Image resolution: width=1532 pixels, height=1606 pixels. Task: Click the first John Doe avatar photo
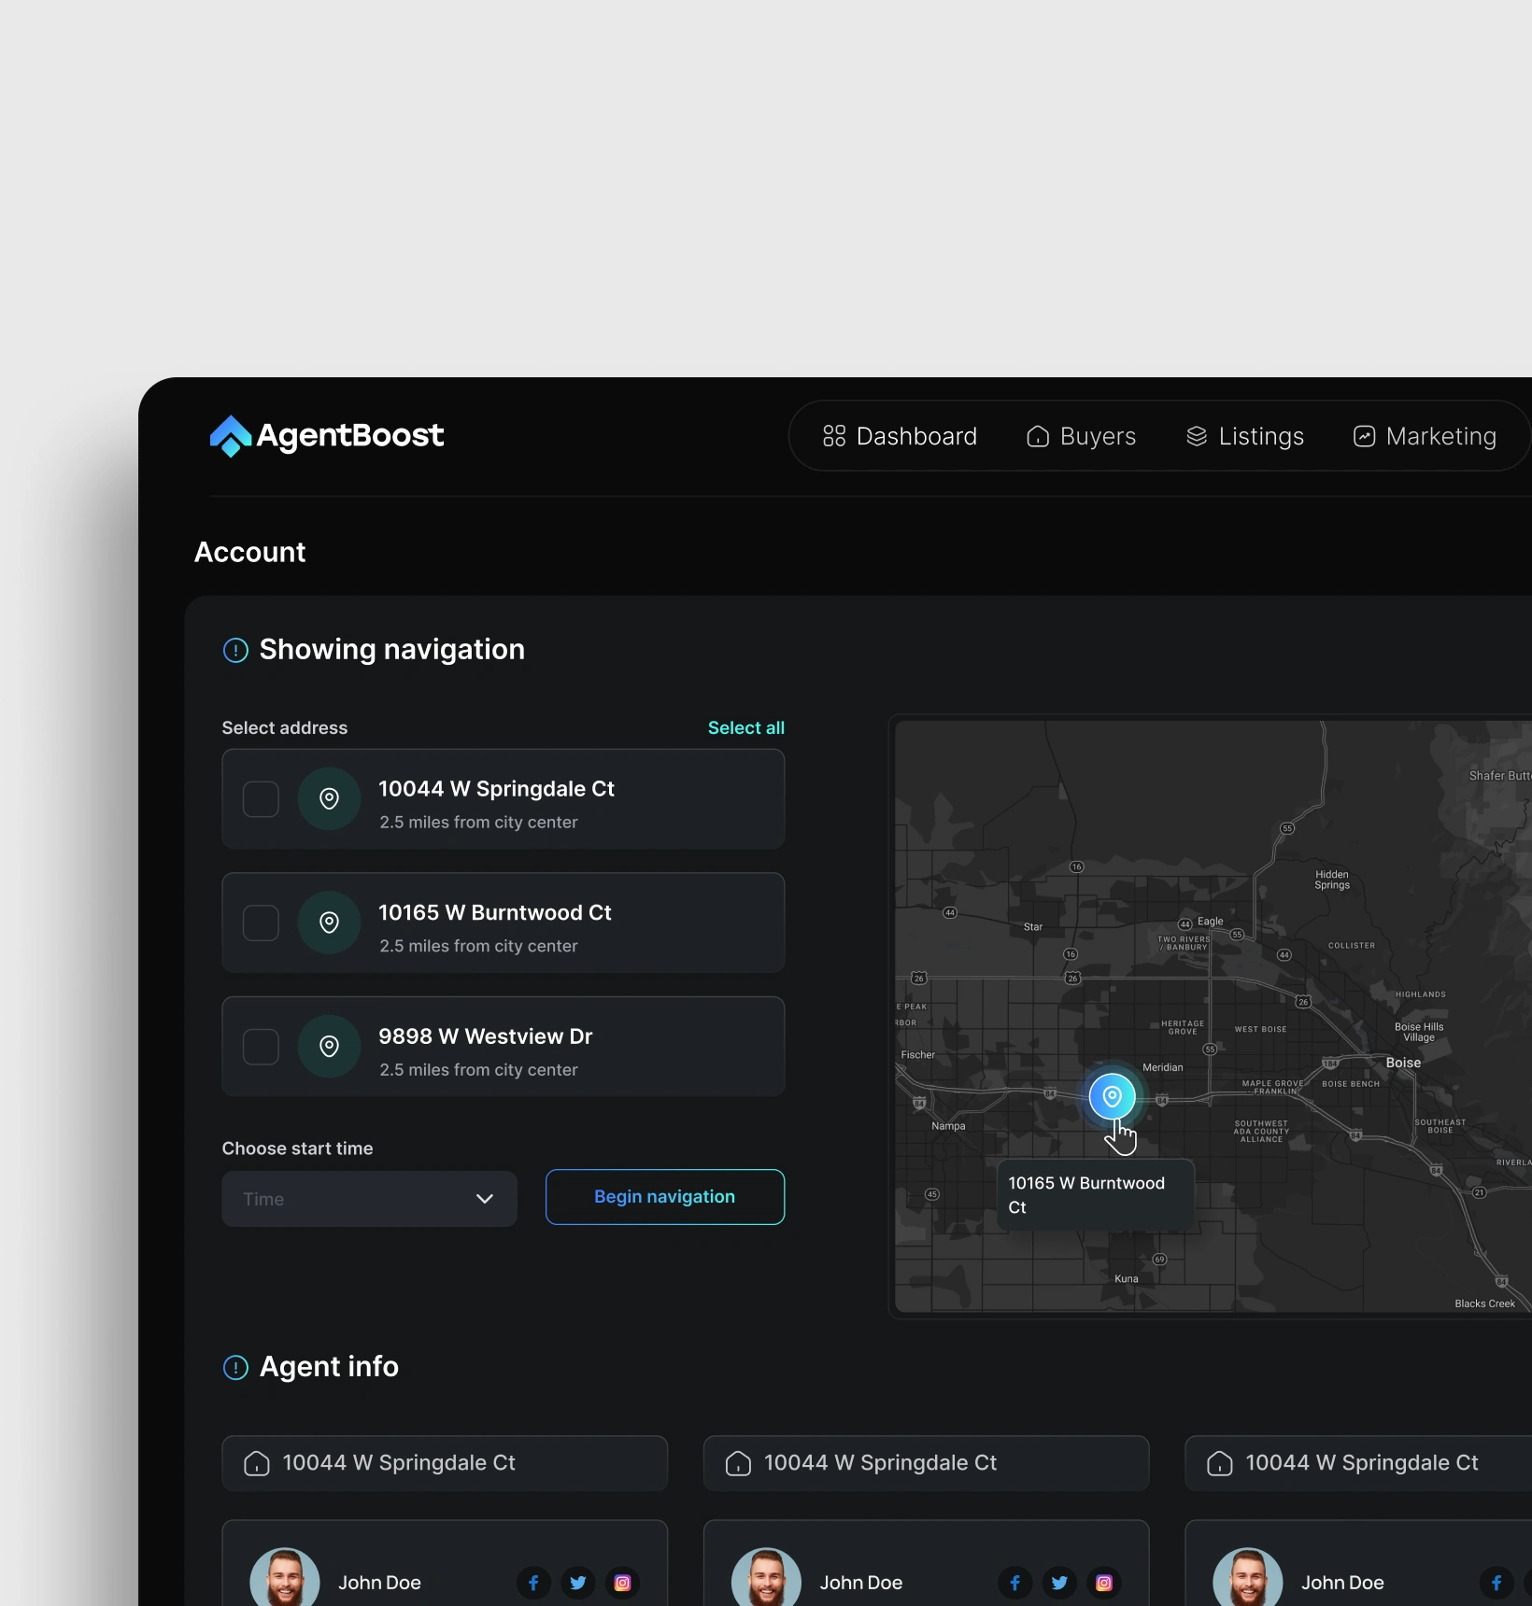click(285, 1578)
